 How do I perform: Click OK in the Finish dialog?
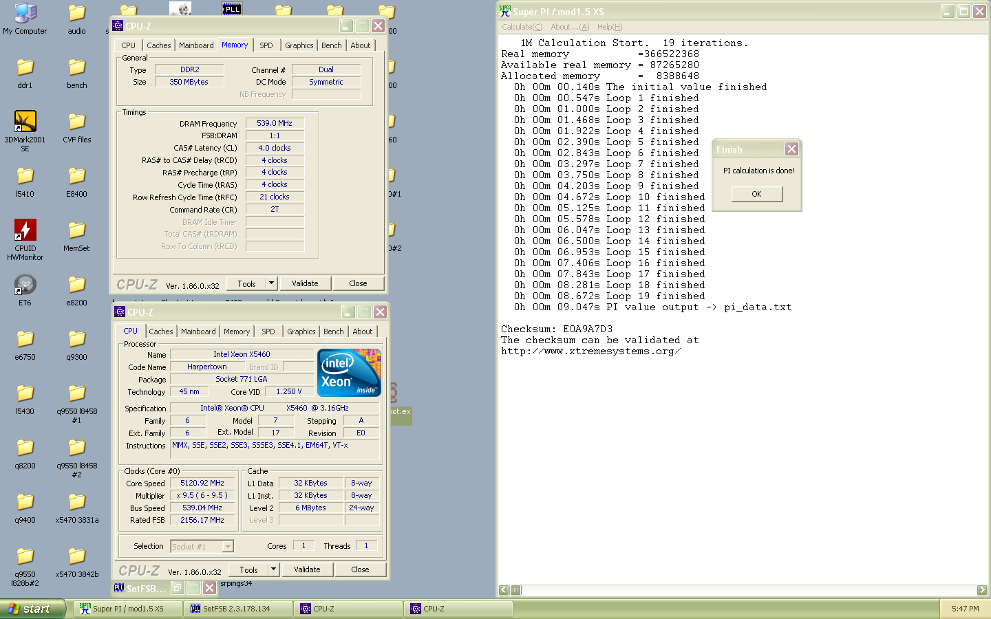(x=756, y=194)
